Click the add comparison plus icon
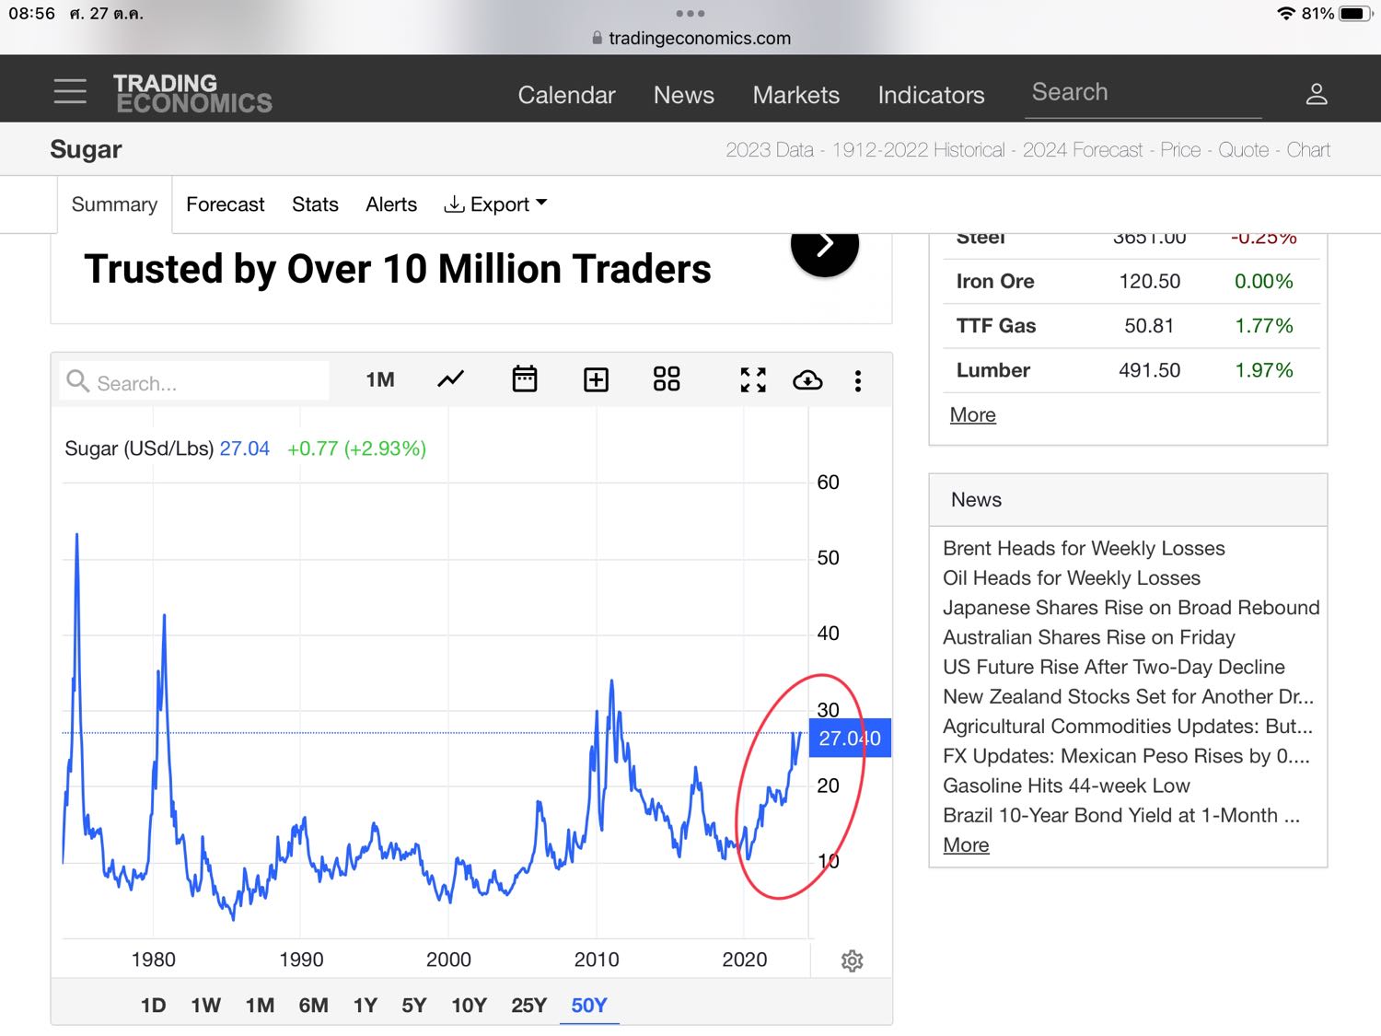 pyautogui.click(x=596, y=379)
